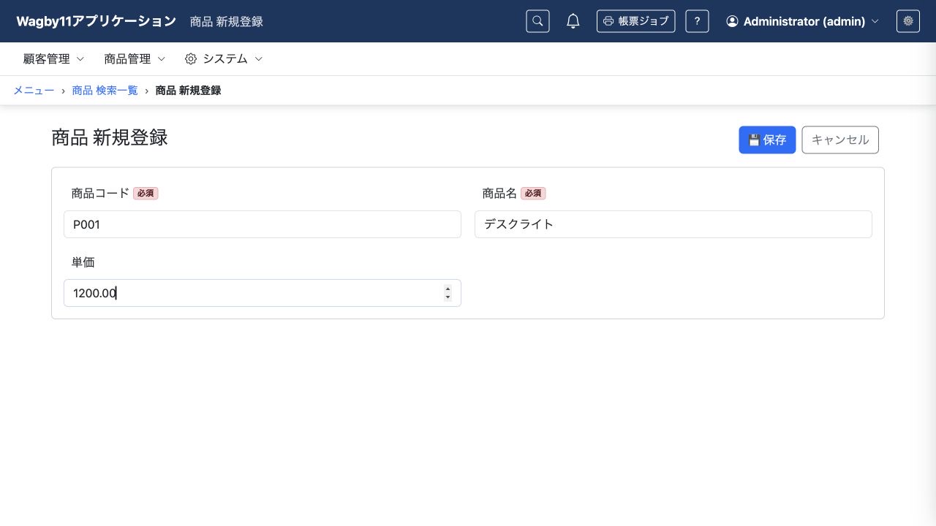
Task: Click the 商品 新規登録 page heading
Action: [x=110, y=137]
